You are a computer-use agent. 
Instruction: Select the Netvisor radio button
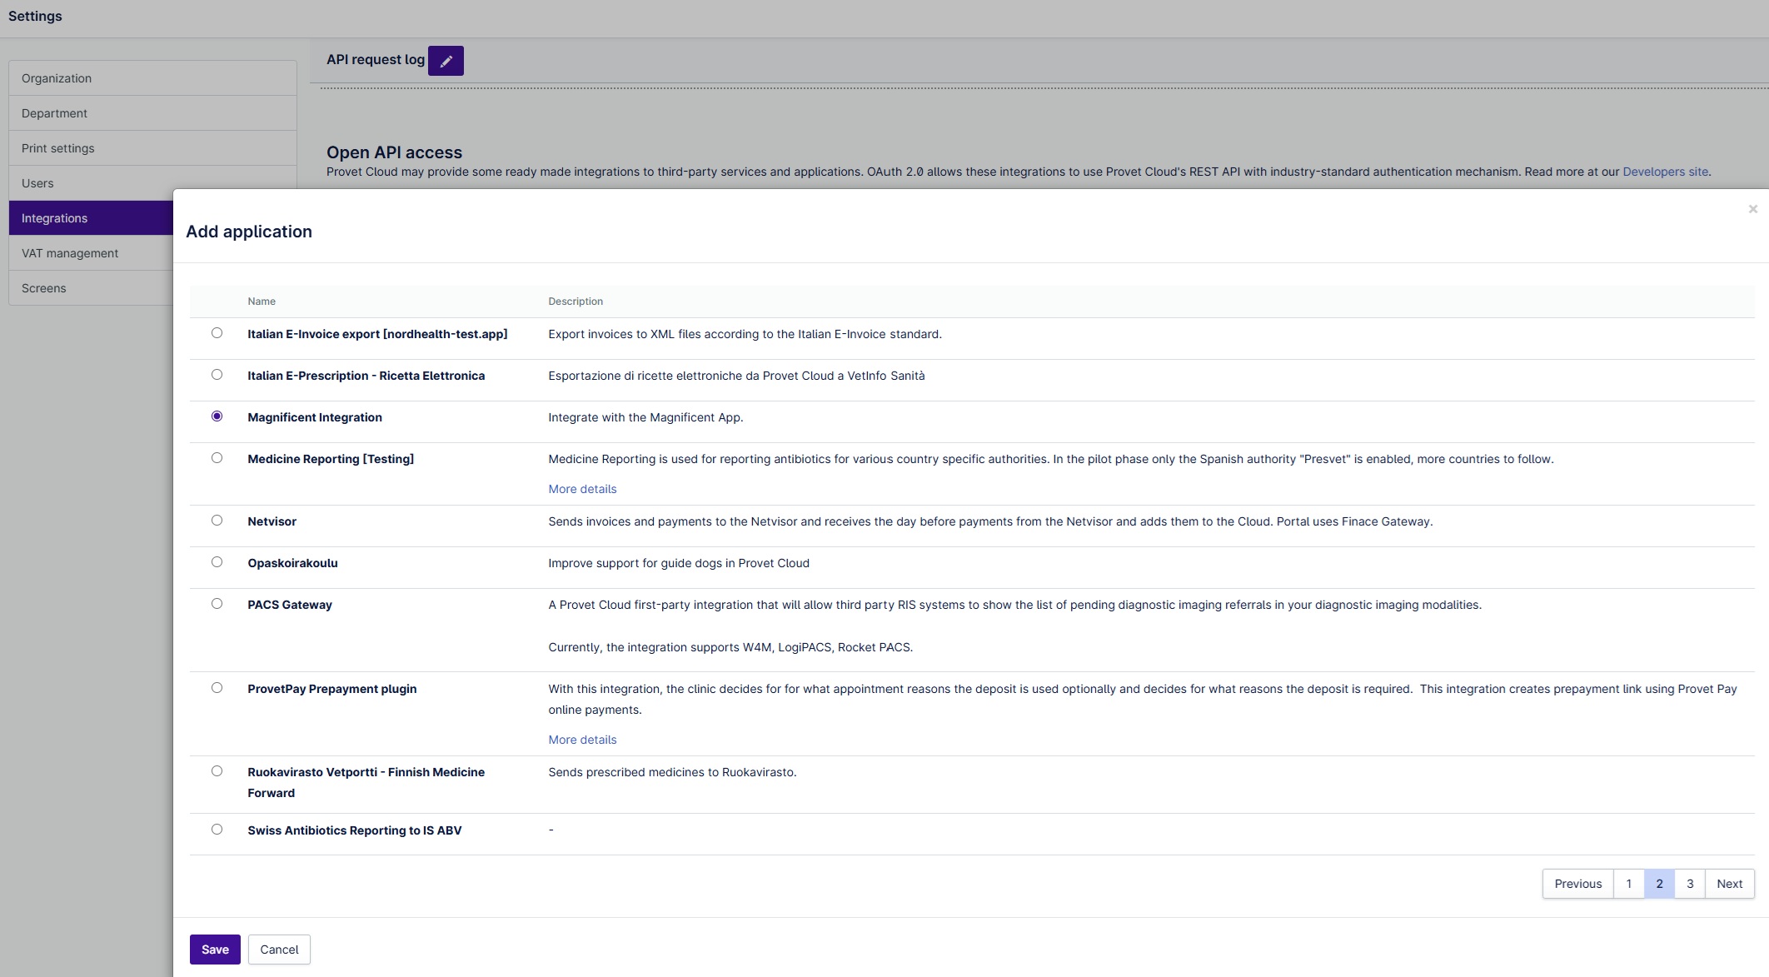point(217,521)
